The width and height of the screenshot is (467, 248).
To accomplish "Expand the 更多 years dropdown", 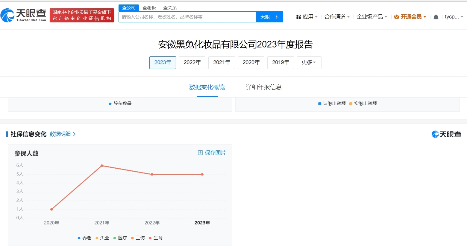I will click(x=309, y=63).
